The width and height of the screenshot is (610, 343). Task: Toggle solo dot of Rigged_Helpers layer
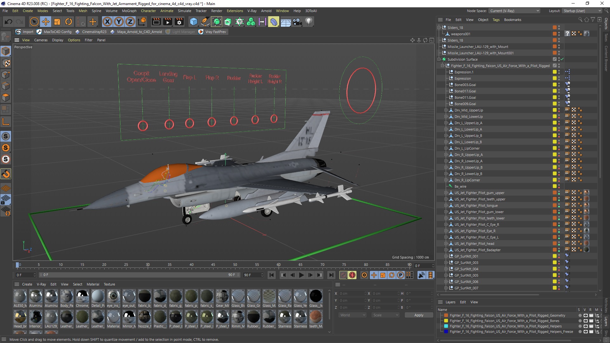(580, 326)
